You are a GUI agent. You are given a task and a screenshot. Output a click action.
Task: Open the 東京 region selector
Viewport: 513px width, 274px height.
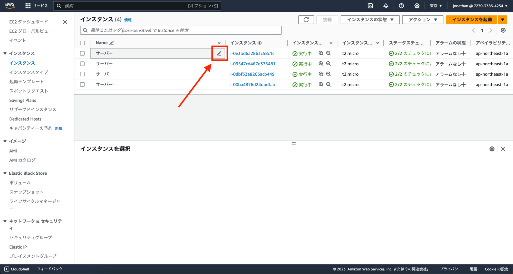(x=436, y=6)
